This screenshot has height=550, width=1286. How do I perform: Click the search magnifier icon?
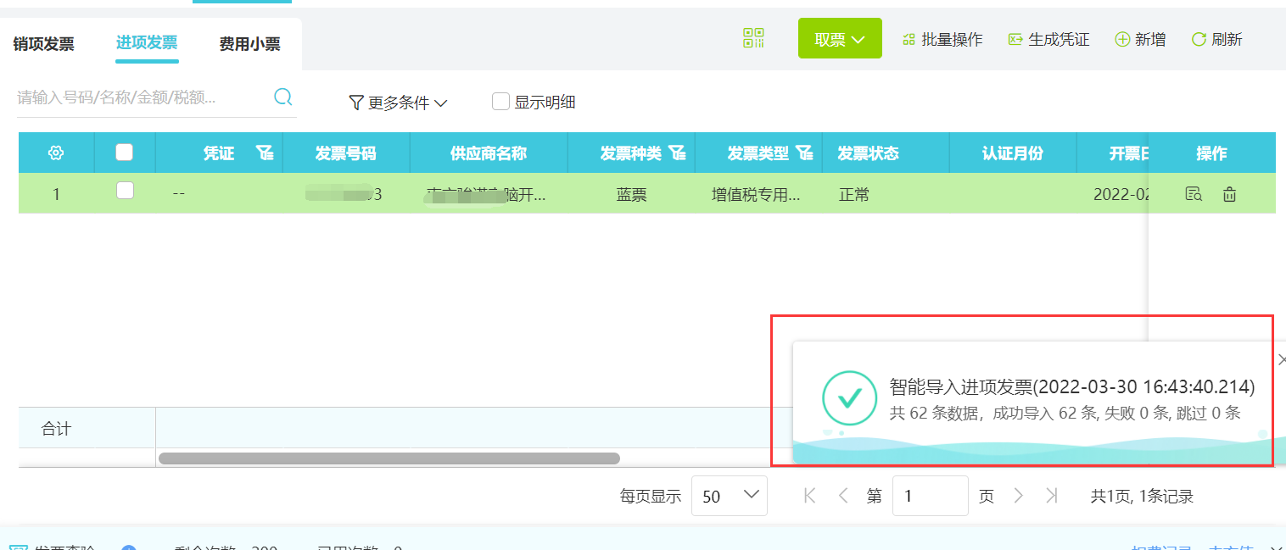[x=283, y=97]
